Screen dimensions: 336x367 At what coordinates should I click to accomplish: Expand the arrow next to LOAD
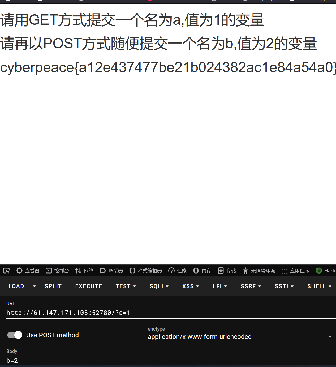coord(34,286)
